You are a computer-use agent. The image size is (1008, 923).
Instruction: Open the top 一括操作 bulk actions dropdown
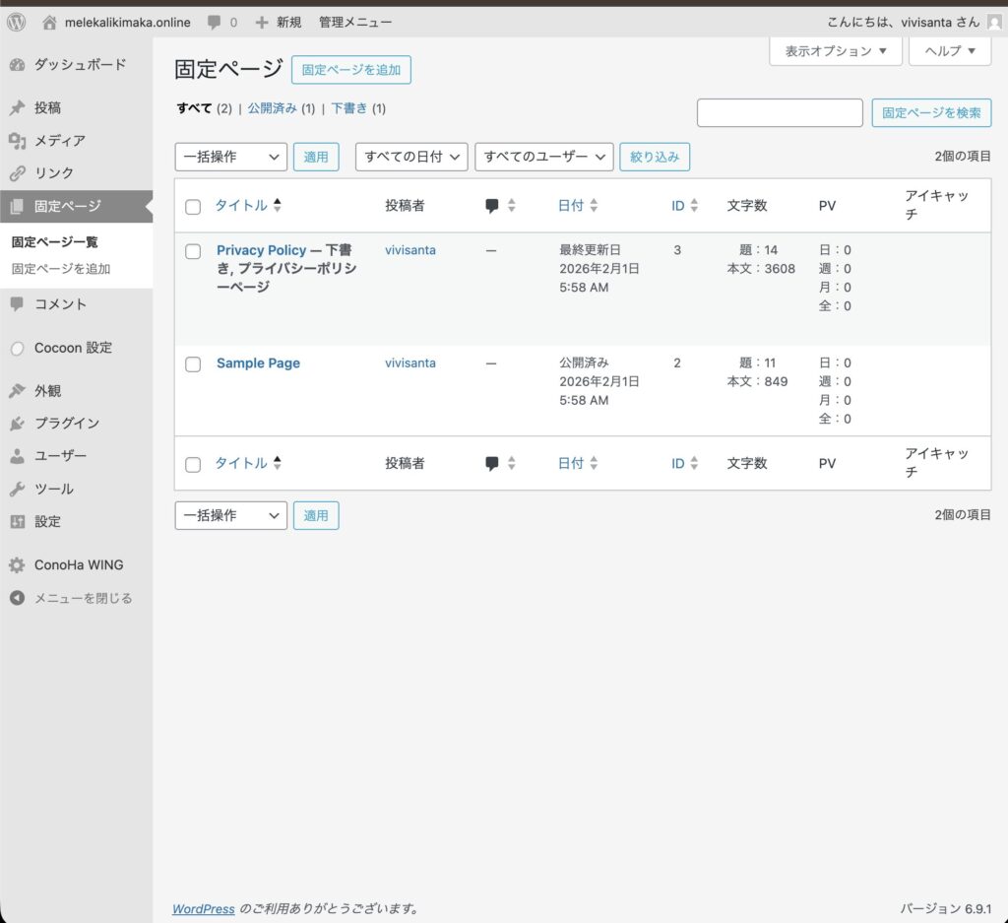click(x=230, y=157)
